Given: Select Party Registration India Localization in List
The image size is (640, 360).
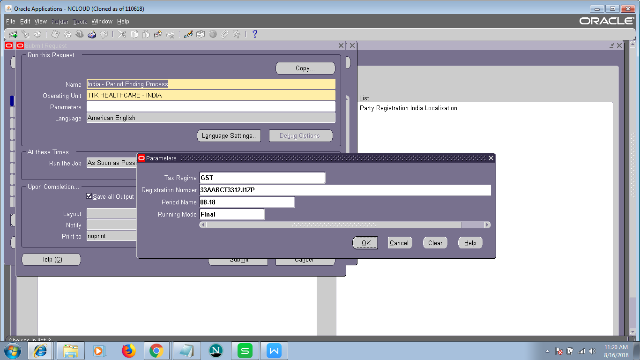Looking at the screenshot, I should 408,108.
